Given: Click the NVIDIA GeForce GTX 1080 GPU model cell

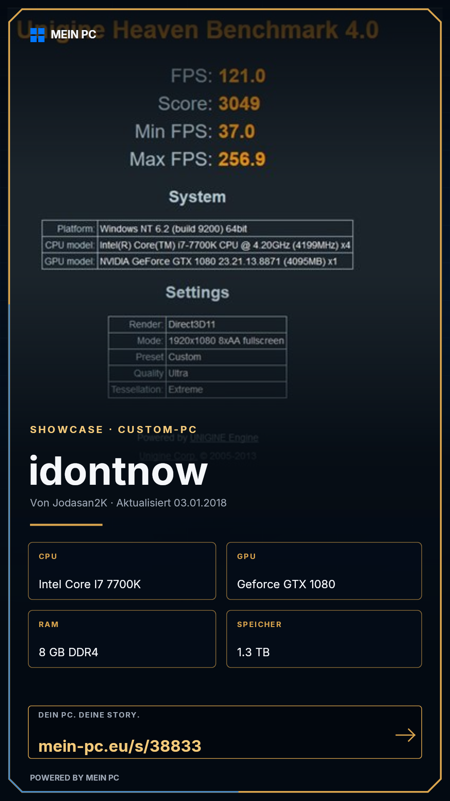Looking at the screenshot, I should (x=225, y=261).
